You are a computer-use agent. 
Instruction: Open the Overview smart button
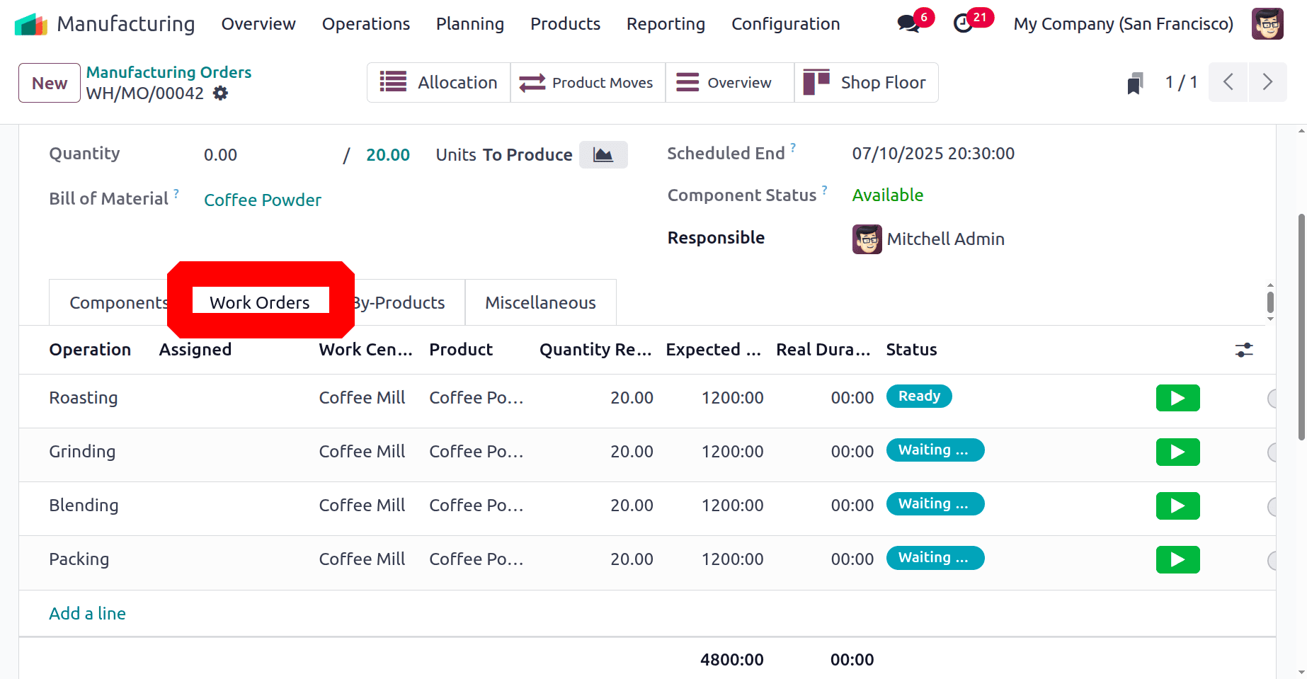tap(730, 82)
